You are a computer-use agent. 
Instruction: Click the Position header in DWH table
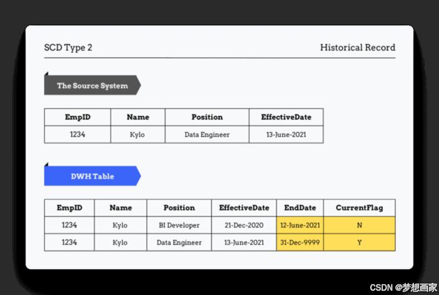pyautogui.click(x=179, y=208)
